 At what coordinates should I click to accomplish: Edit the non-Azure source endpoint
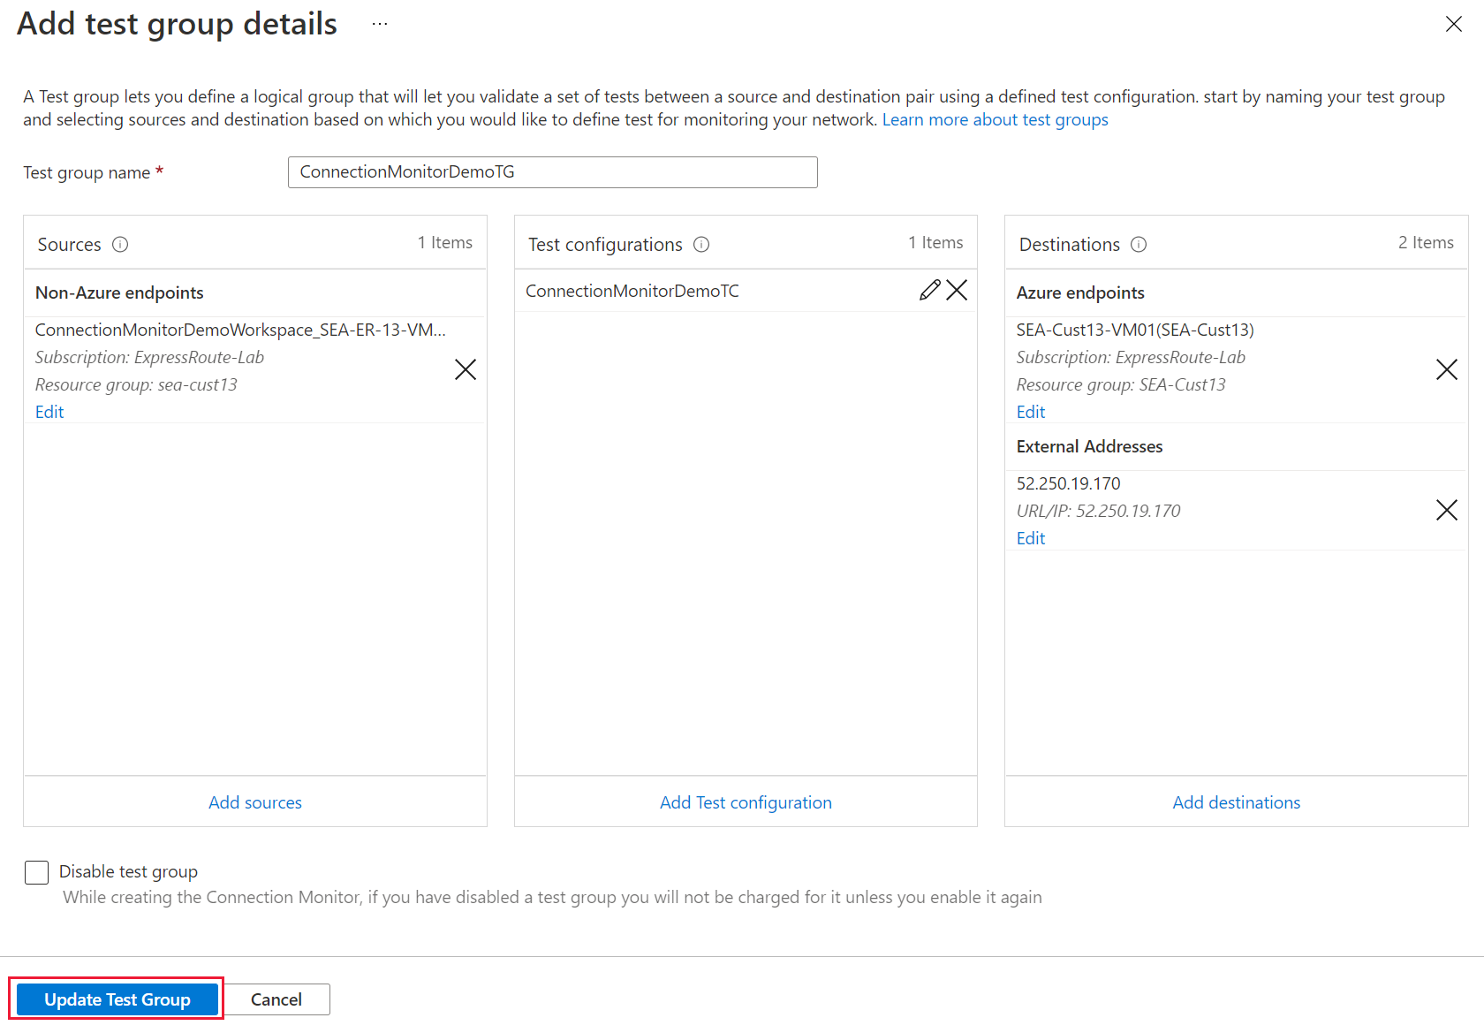(x=49, y=412)
